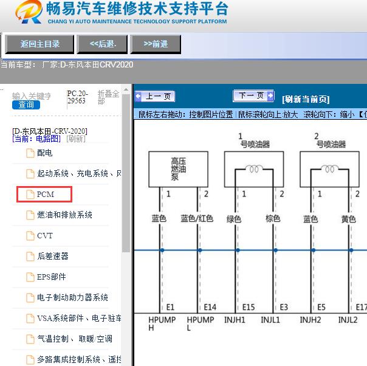Click the 2号喷油器 label in diagram
This screenshot has width=367, height=366.
tap(331, 141)
